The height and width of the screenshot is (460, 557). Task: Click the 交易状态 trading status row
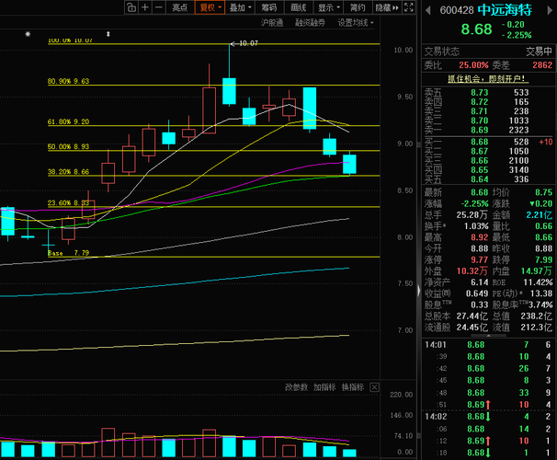[x=488, y=52]
